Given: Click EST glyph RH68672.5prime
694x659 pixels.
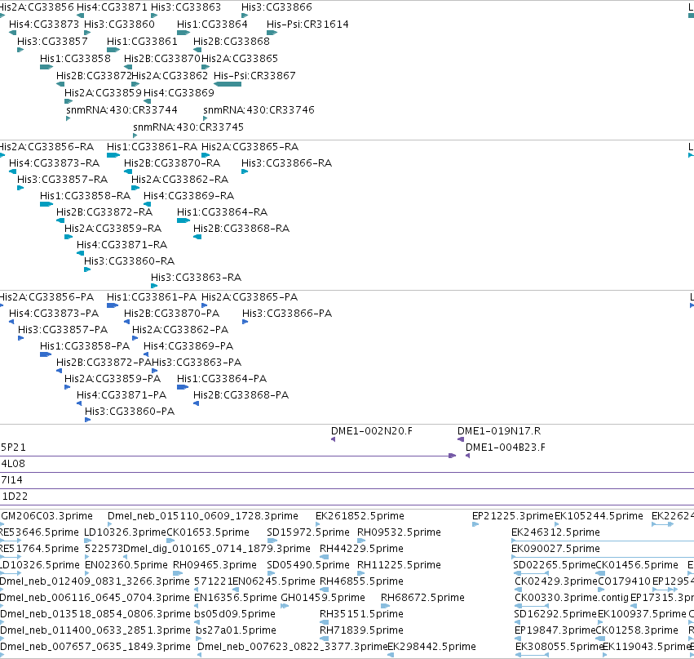Looking at the screenshot, I should (x=386, y=606).
